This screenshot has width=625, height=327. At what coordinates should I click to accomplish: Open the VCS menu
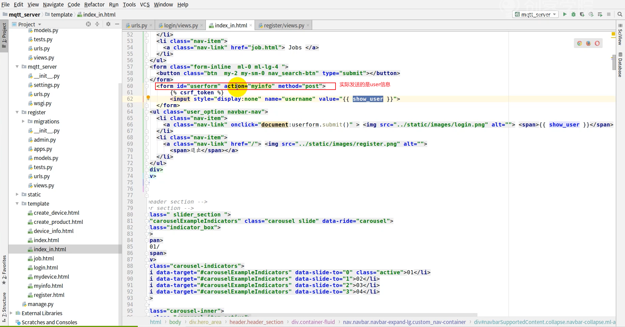(x=145, y=4)
